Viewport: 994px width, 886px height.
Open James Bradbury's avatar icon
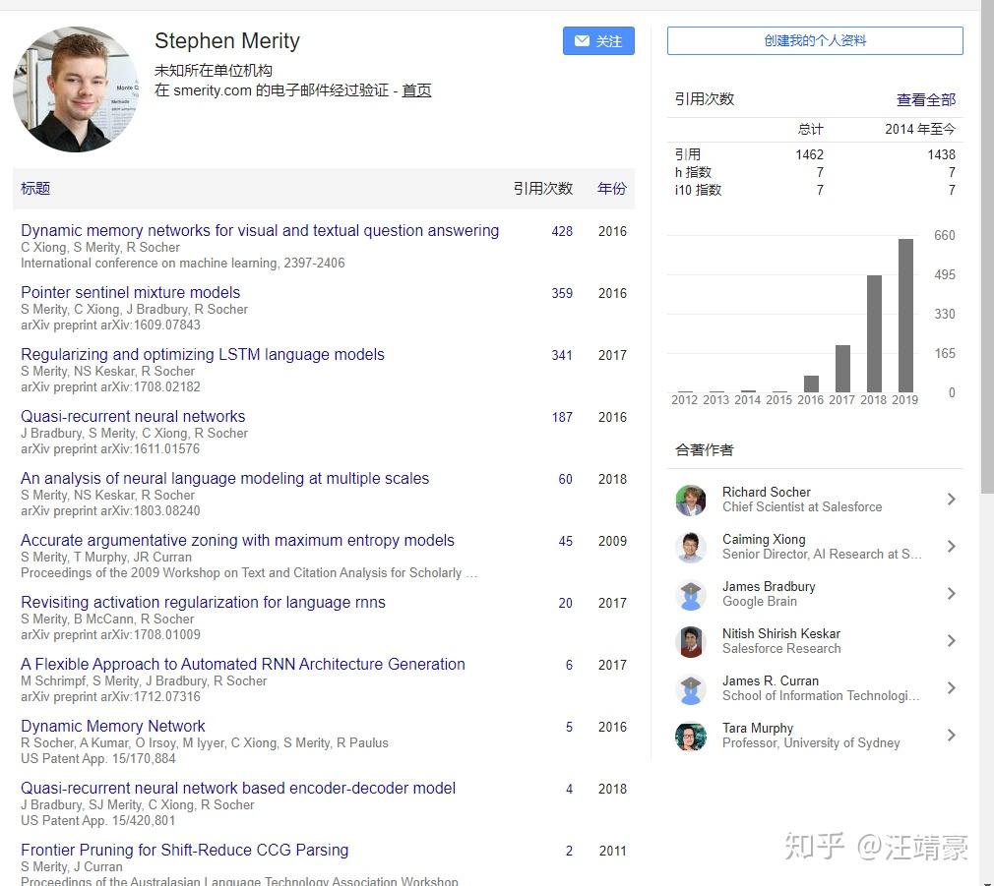point(690,594)
